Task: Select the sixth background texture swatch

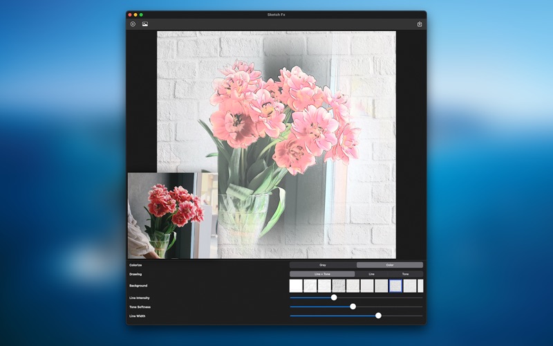Action: 367,286
